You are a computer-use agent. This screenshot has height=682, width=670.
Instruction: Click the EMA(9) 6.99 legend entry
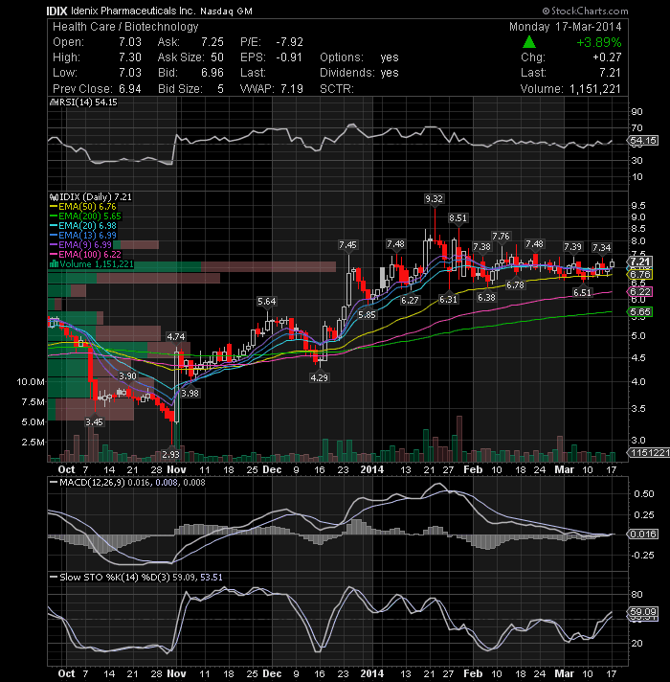click(80, 245)
